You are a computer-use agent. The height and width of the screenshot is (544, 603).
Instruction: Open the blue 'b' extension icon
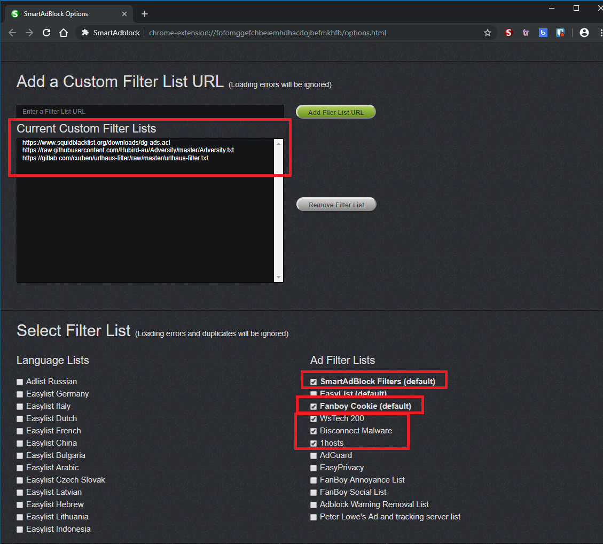point(543,33)
